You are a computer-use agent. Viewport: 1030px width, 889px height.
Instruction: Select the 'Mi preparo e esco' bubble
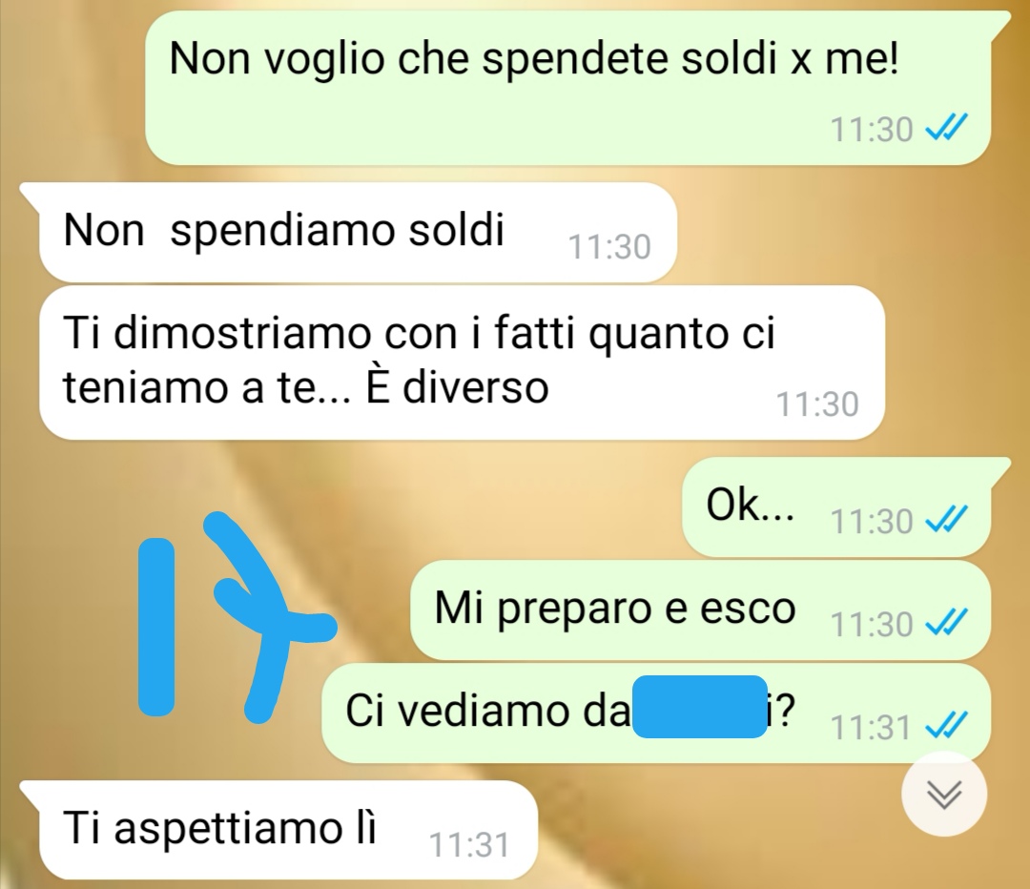coord(700,610)
